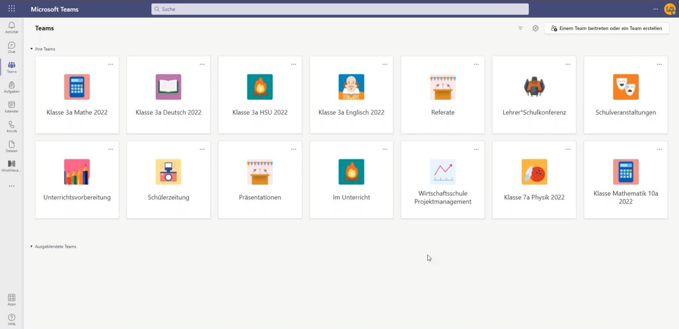Click the Wirtschaftsschule Projektmanagement team name
Viewport: 679px width, 329px height.
tap(443, 197)
